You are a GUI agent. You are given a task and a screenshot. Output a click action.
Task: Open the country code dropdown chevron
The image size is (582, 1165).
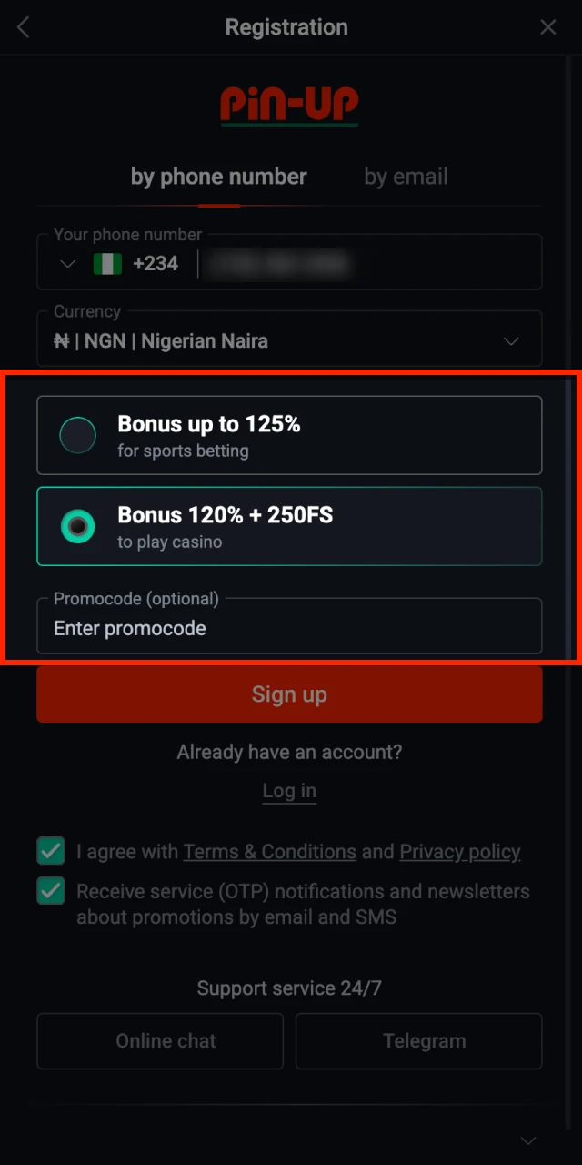66,264
